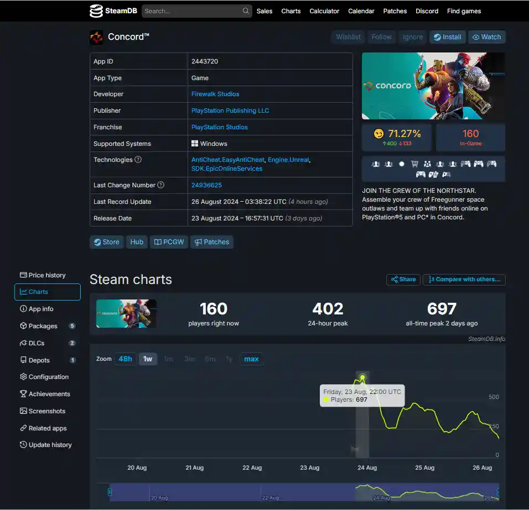Set chart zoom to max
The image size is (529, 510).
coord(251,359)
